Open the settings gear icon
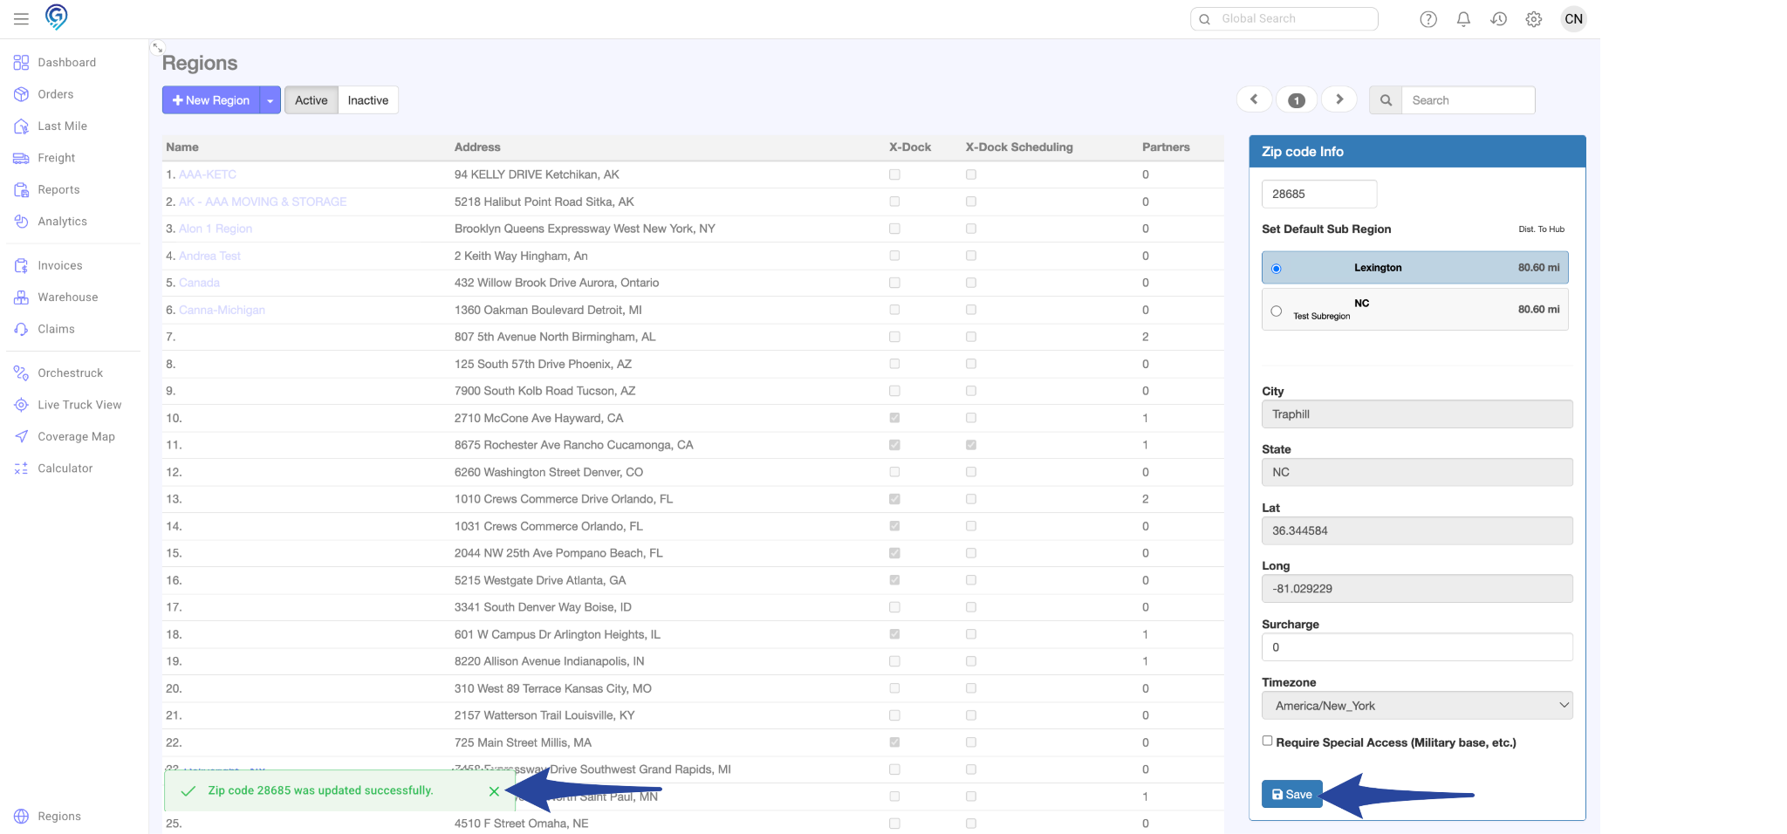Screen dimensions: 1787x834 (1533, 19)
